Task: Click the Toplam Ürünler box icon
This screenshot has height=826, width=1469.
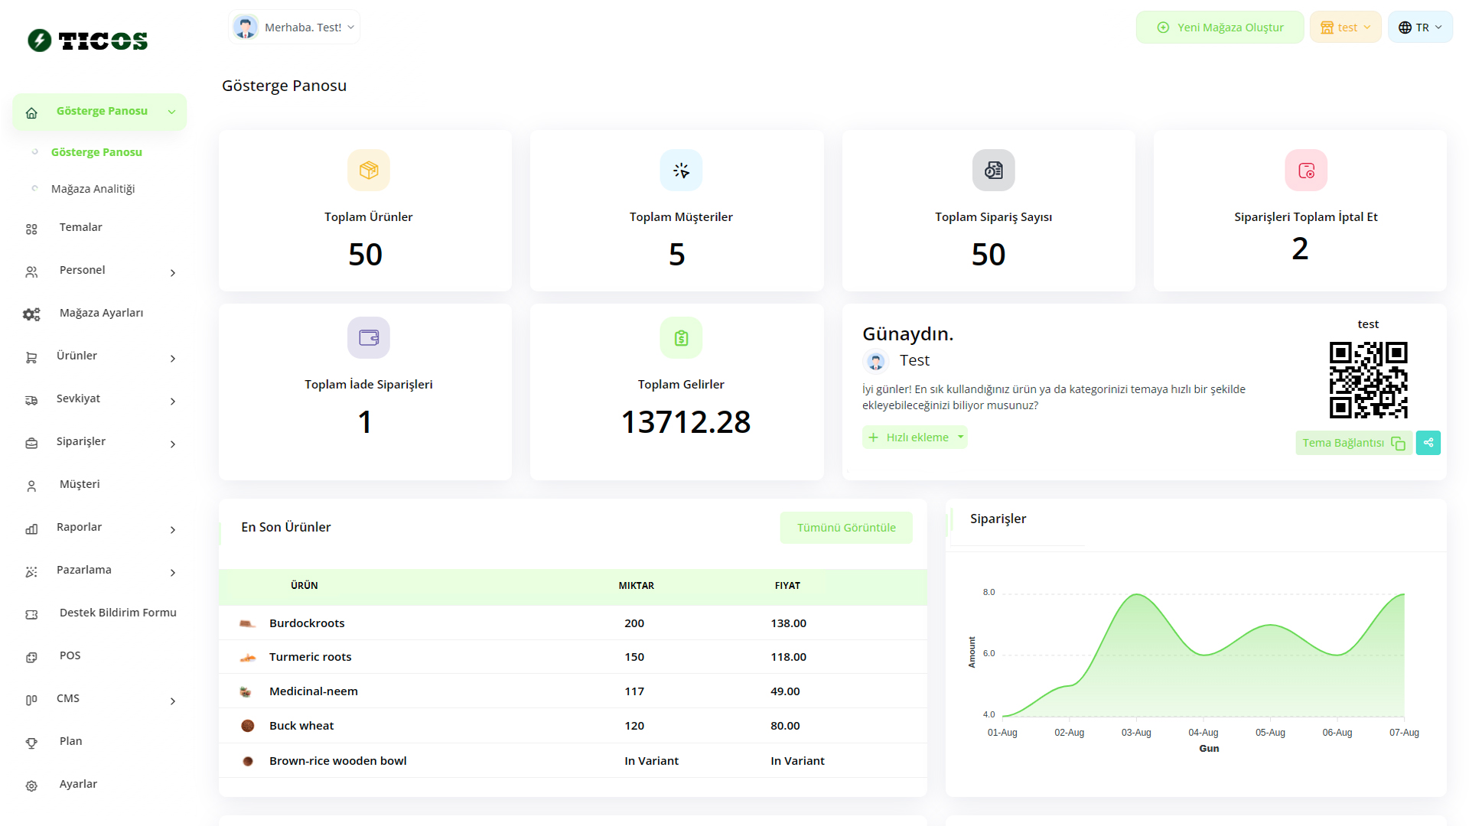Action: click(368, 170)
